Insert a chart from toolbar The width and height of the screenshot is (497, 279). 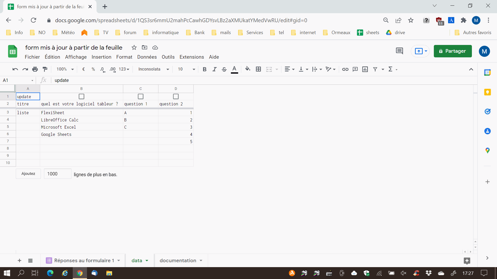[365, 69]
